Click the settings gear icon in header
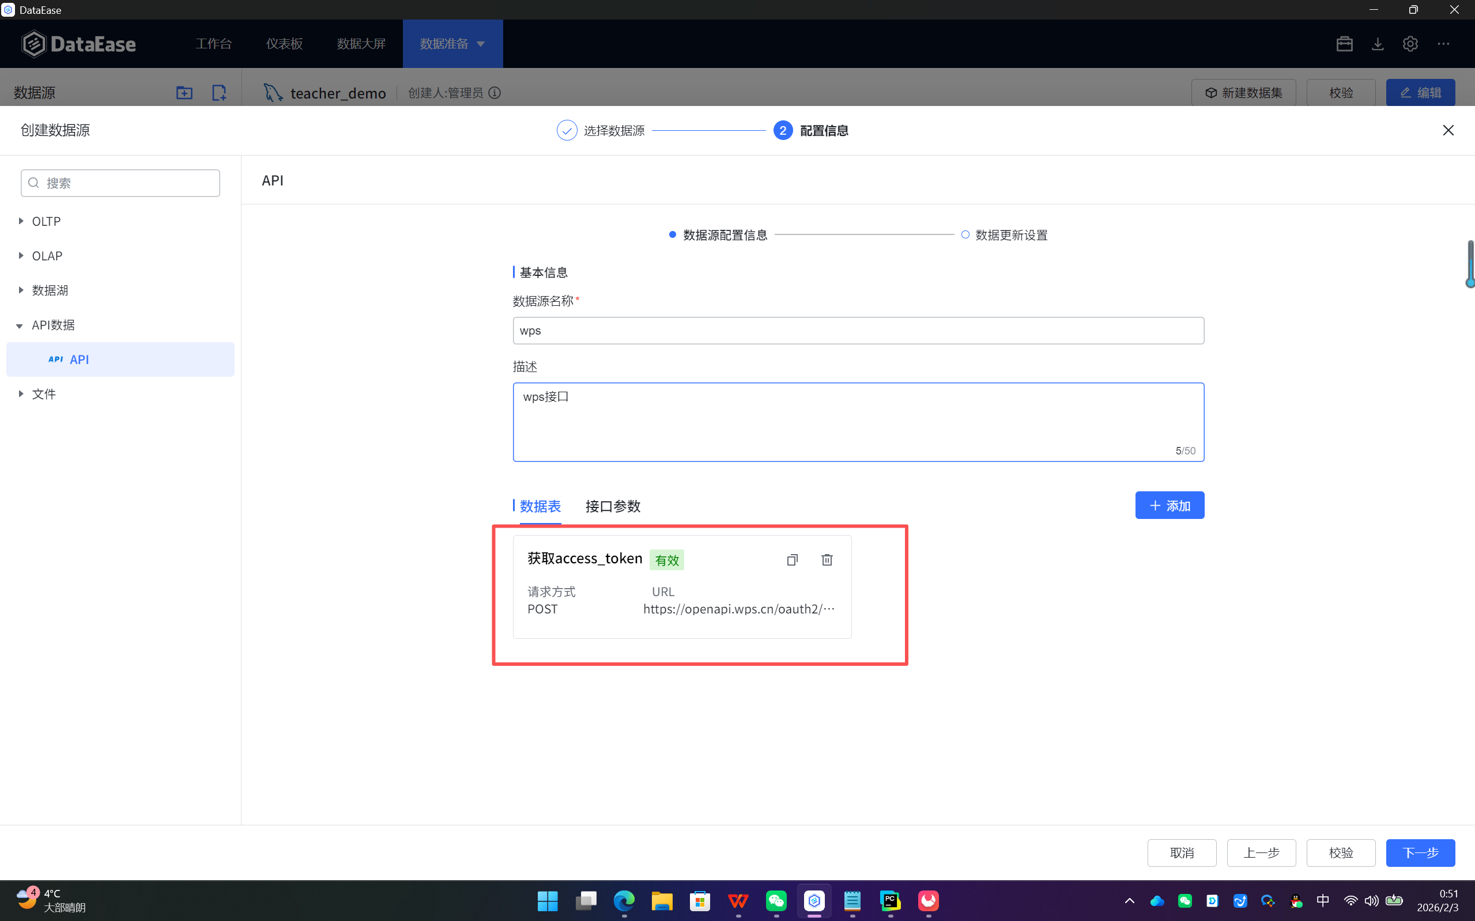Image resolution: width=1475 pixels, height=921 pixels. 1410,44
